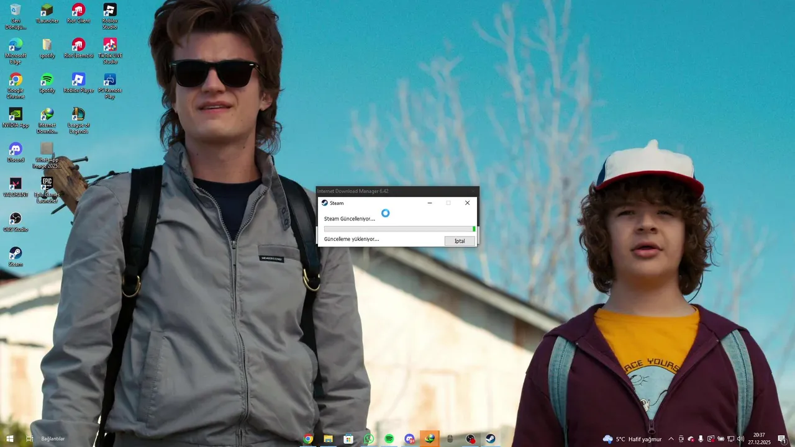Image resolution: width=795 pixels, height=447 pixels.
Task: Open the notification center icon
Action: click(x=782, y=439)
